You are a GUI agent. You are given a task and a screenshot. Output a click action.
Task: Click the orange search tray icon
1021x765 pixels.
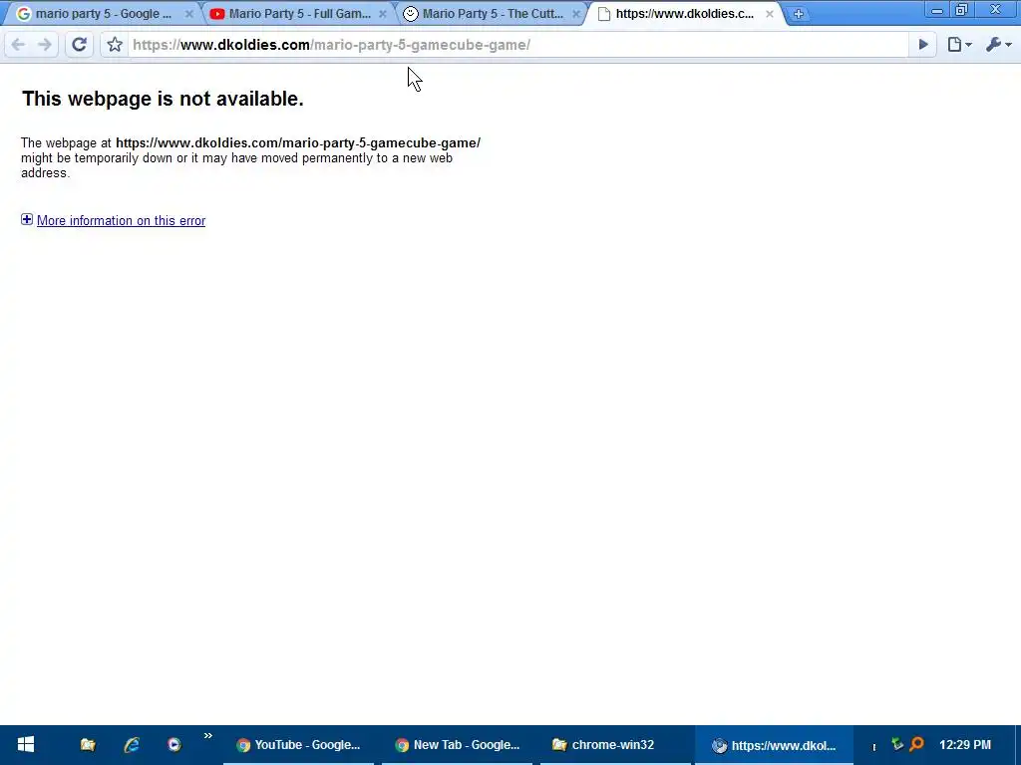click(917, 743)
